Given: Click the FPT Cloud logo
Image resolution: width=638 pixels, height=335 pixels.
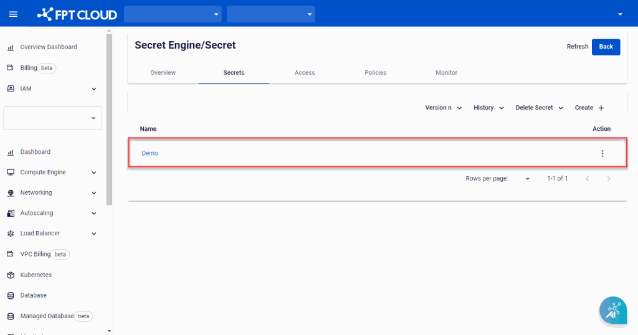Looking at the screenshot, I should [x=77, y=14].
